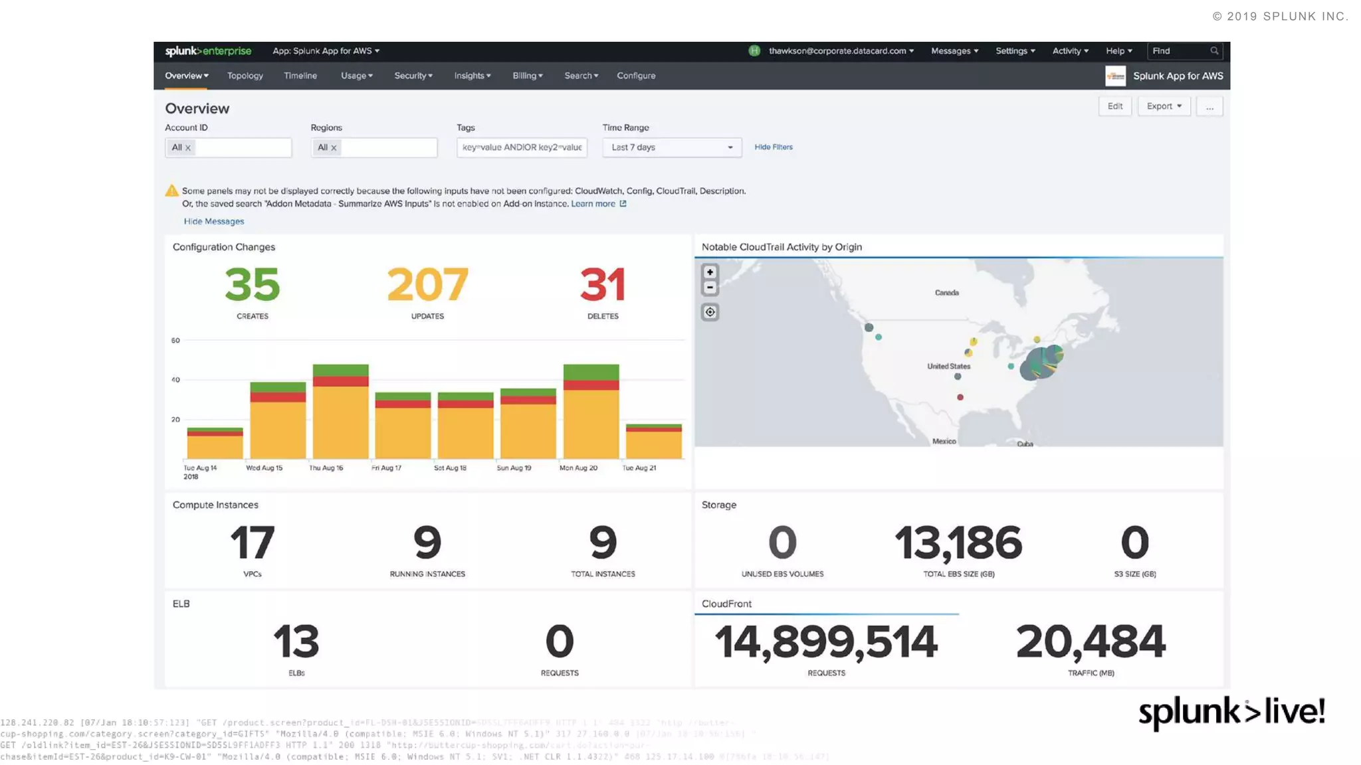
Task: Open the more actions ellipsis button
Action: pos(1209,106)
